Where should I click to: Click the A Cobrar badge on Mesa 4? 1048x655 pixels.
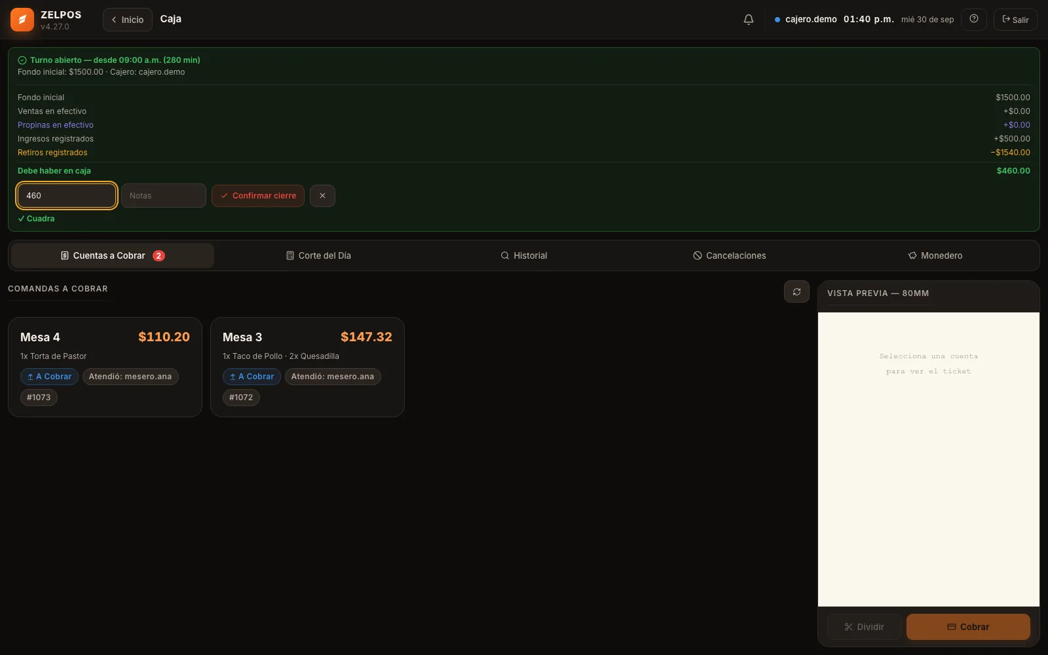pyautogui.click(x=50, y=377)
